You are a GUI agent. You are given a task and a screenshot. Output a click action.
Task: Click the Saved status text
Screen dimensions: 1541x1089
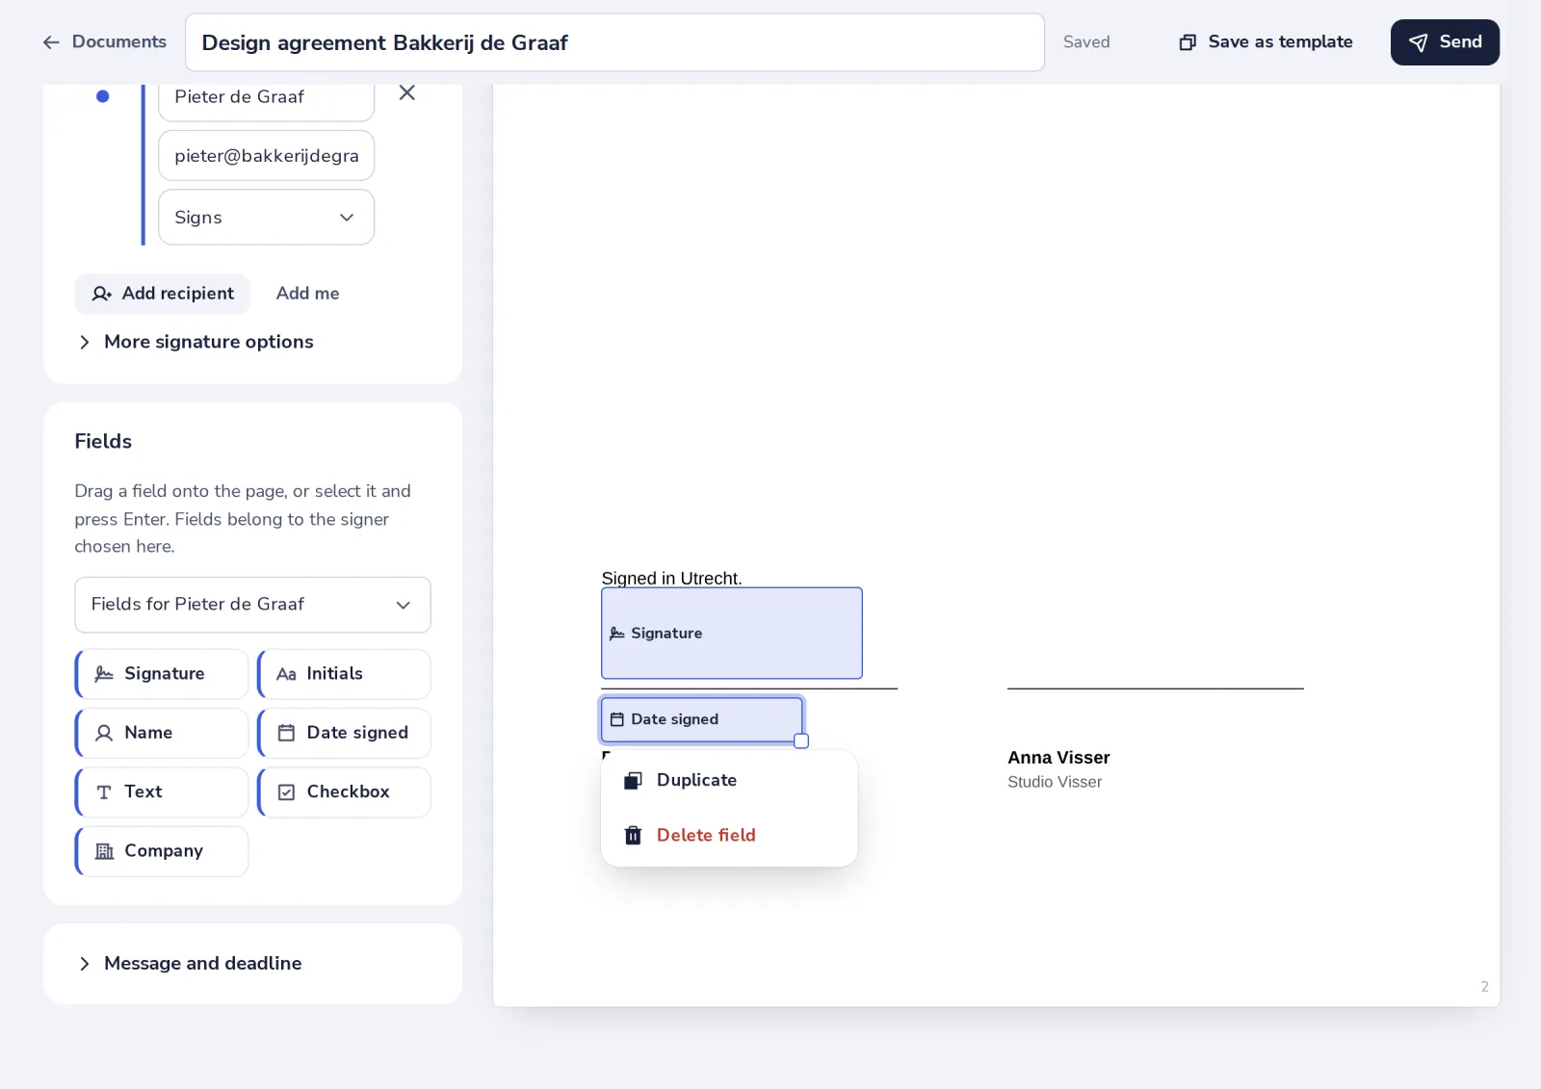(1086, 42)
